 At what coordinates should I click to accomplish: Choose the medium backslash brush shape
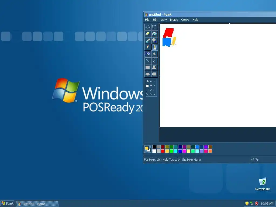click(151, 94)
